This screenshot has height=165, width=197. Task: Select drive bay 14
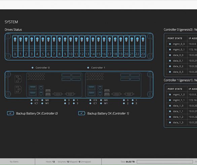point(93,46)
